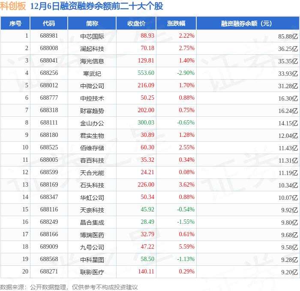Click closing price 216.09
The image size is (300, 291).
coord(146,86)
